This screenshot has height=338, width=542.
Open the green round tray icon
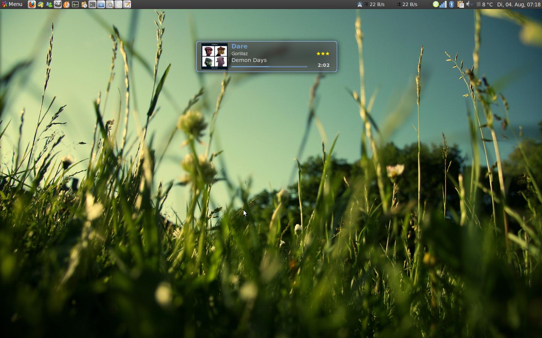[435, 5]
